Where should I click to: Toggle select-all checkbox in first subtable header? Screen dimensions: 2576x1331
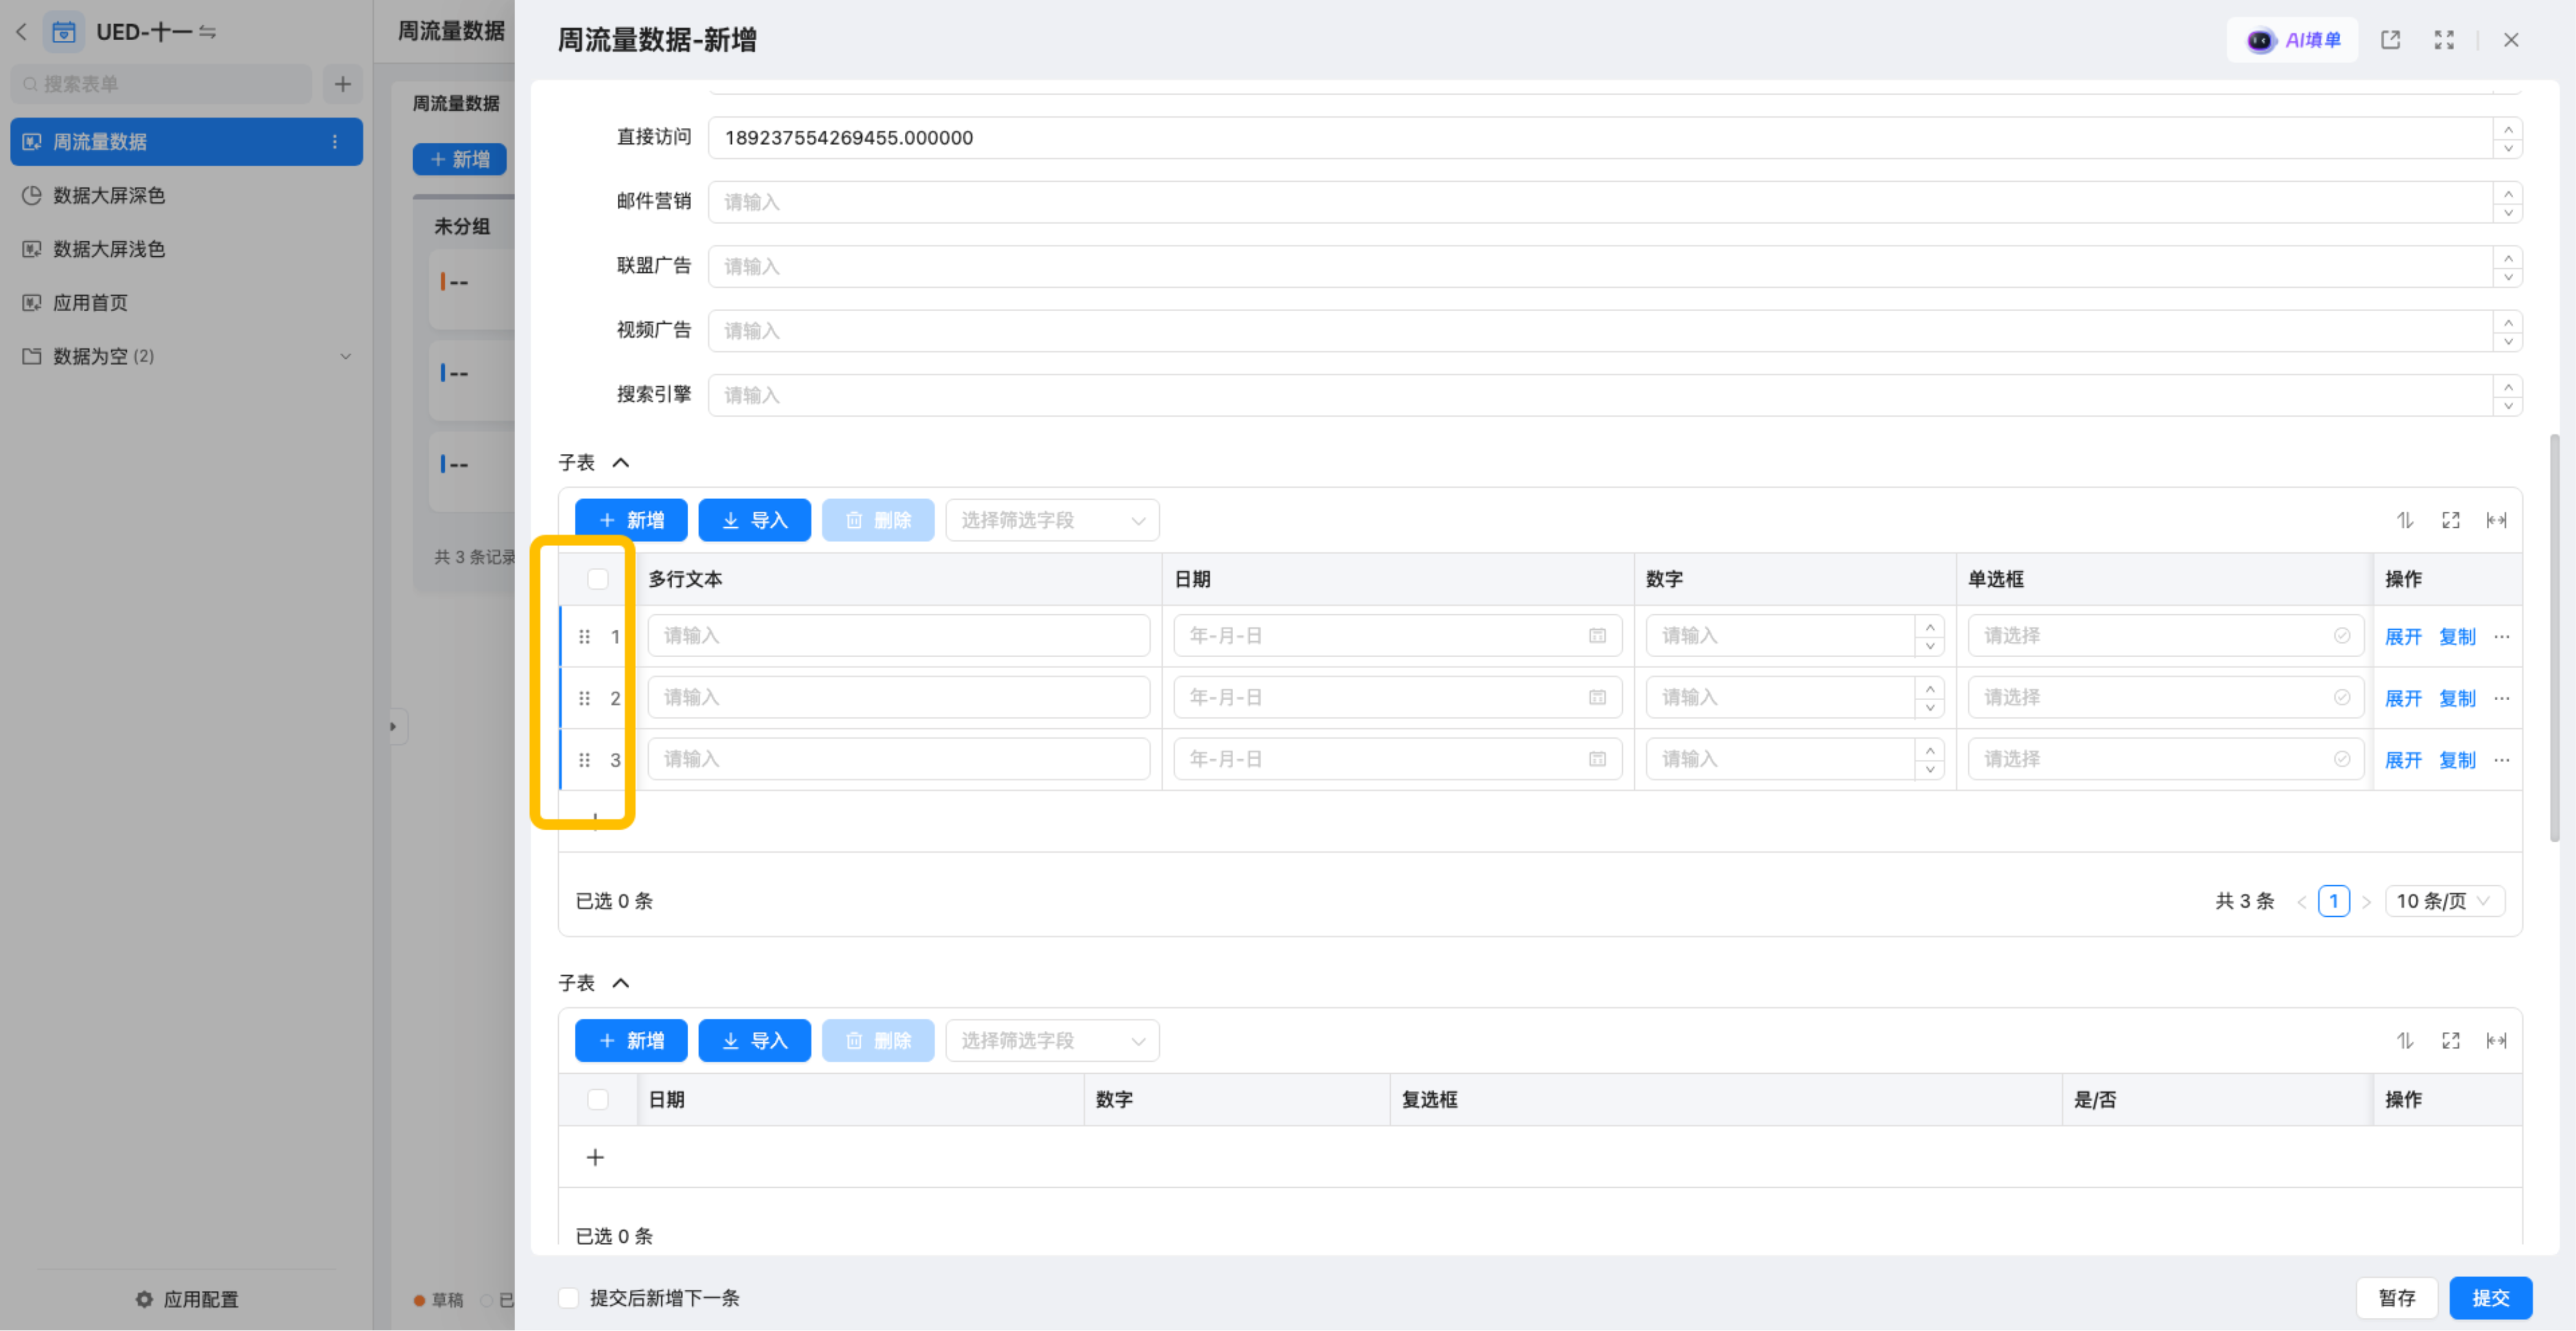[x=598, y=579]
